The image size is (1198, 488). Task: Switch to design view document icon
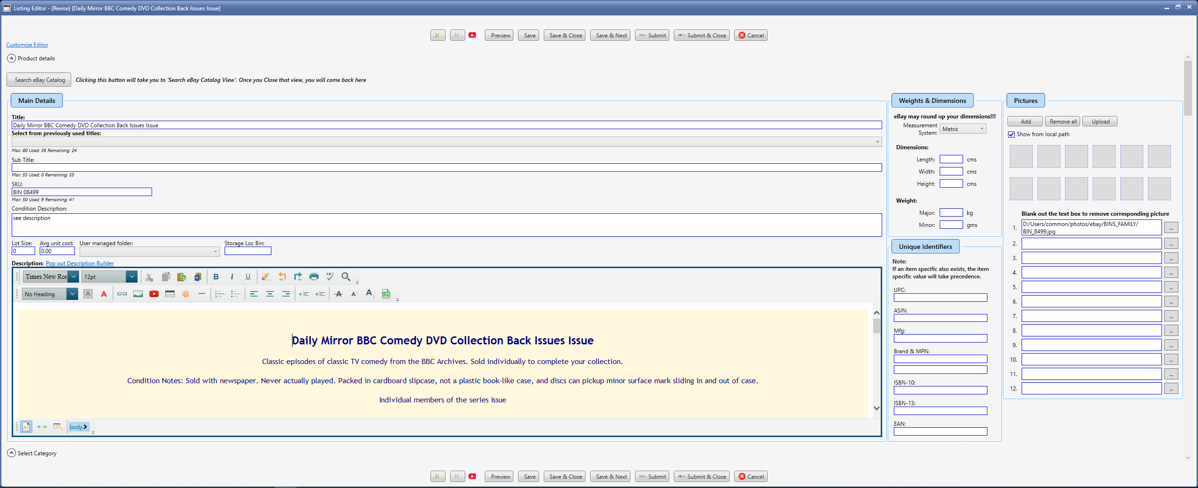click(x=26, y=427)
